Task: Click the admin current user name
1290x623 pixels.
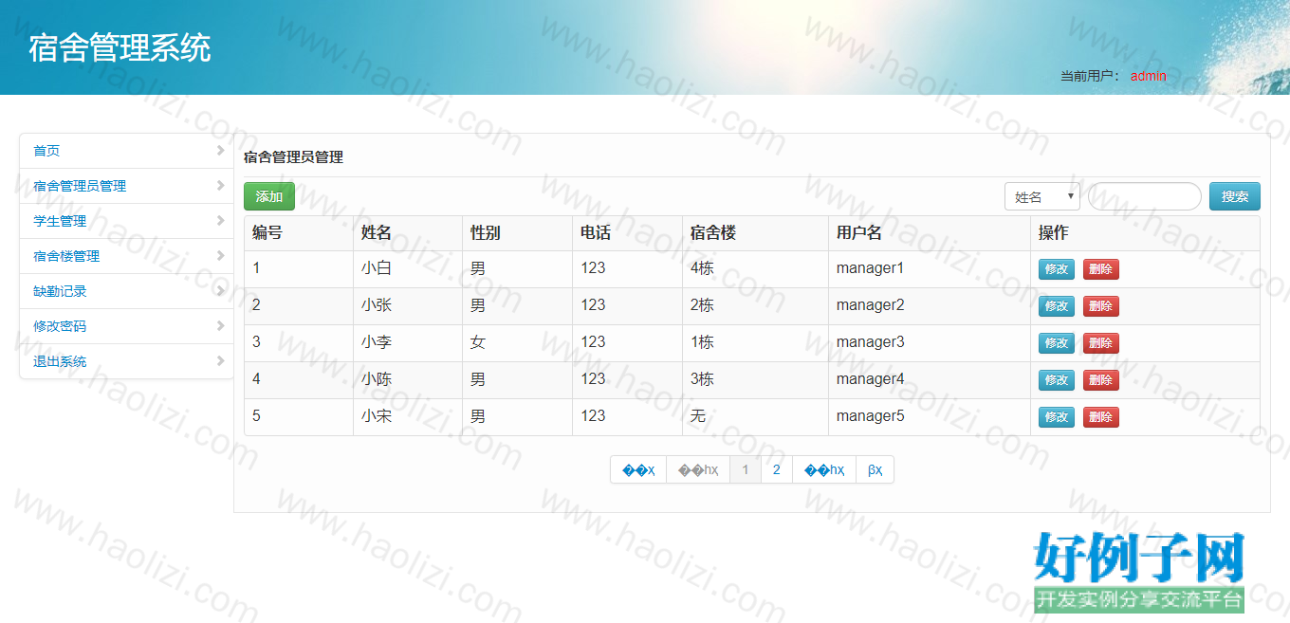Action: [1149, 76]
